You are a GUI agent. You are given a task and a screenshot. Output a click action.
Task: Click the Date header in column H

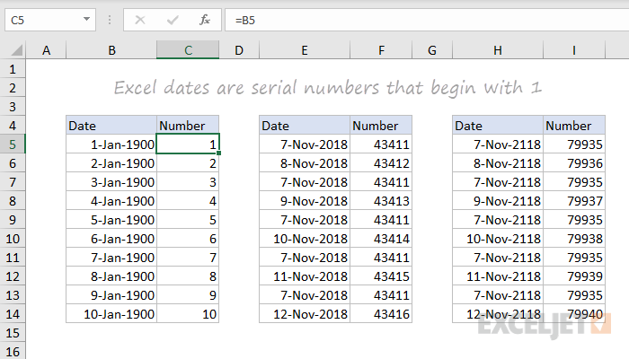point(498,126)
